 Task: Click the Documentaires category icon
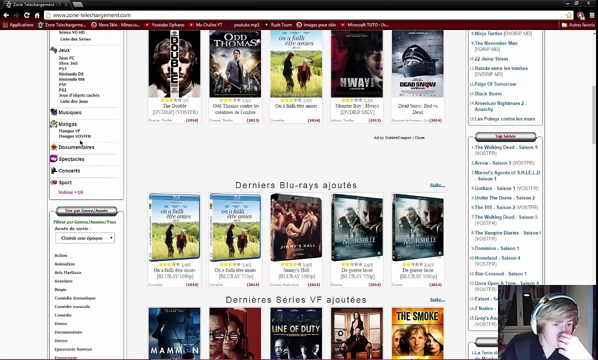[54, 147]
